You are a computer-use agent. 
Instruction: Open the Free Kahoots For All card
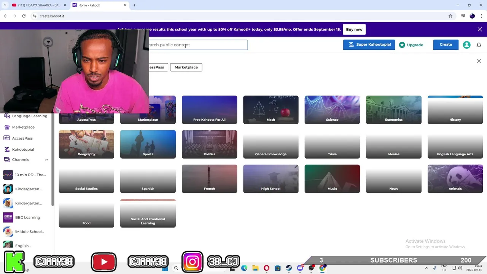(209, 110)
